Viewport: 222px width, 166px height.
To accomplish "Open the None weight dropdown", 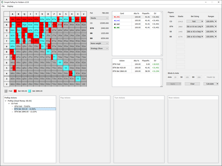I will tap(99, 44).
